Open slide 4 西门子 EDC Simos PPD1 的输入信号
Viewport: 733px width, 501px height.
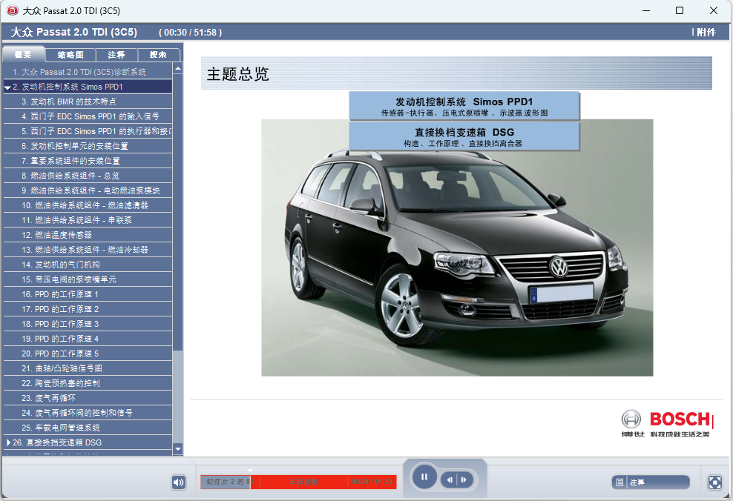(88, 116)
